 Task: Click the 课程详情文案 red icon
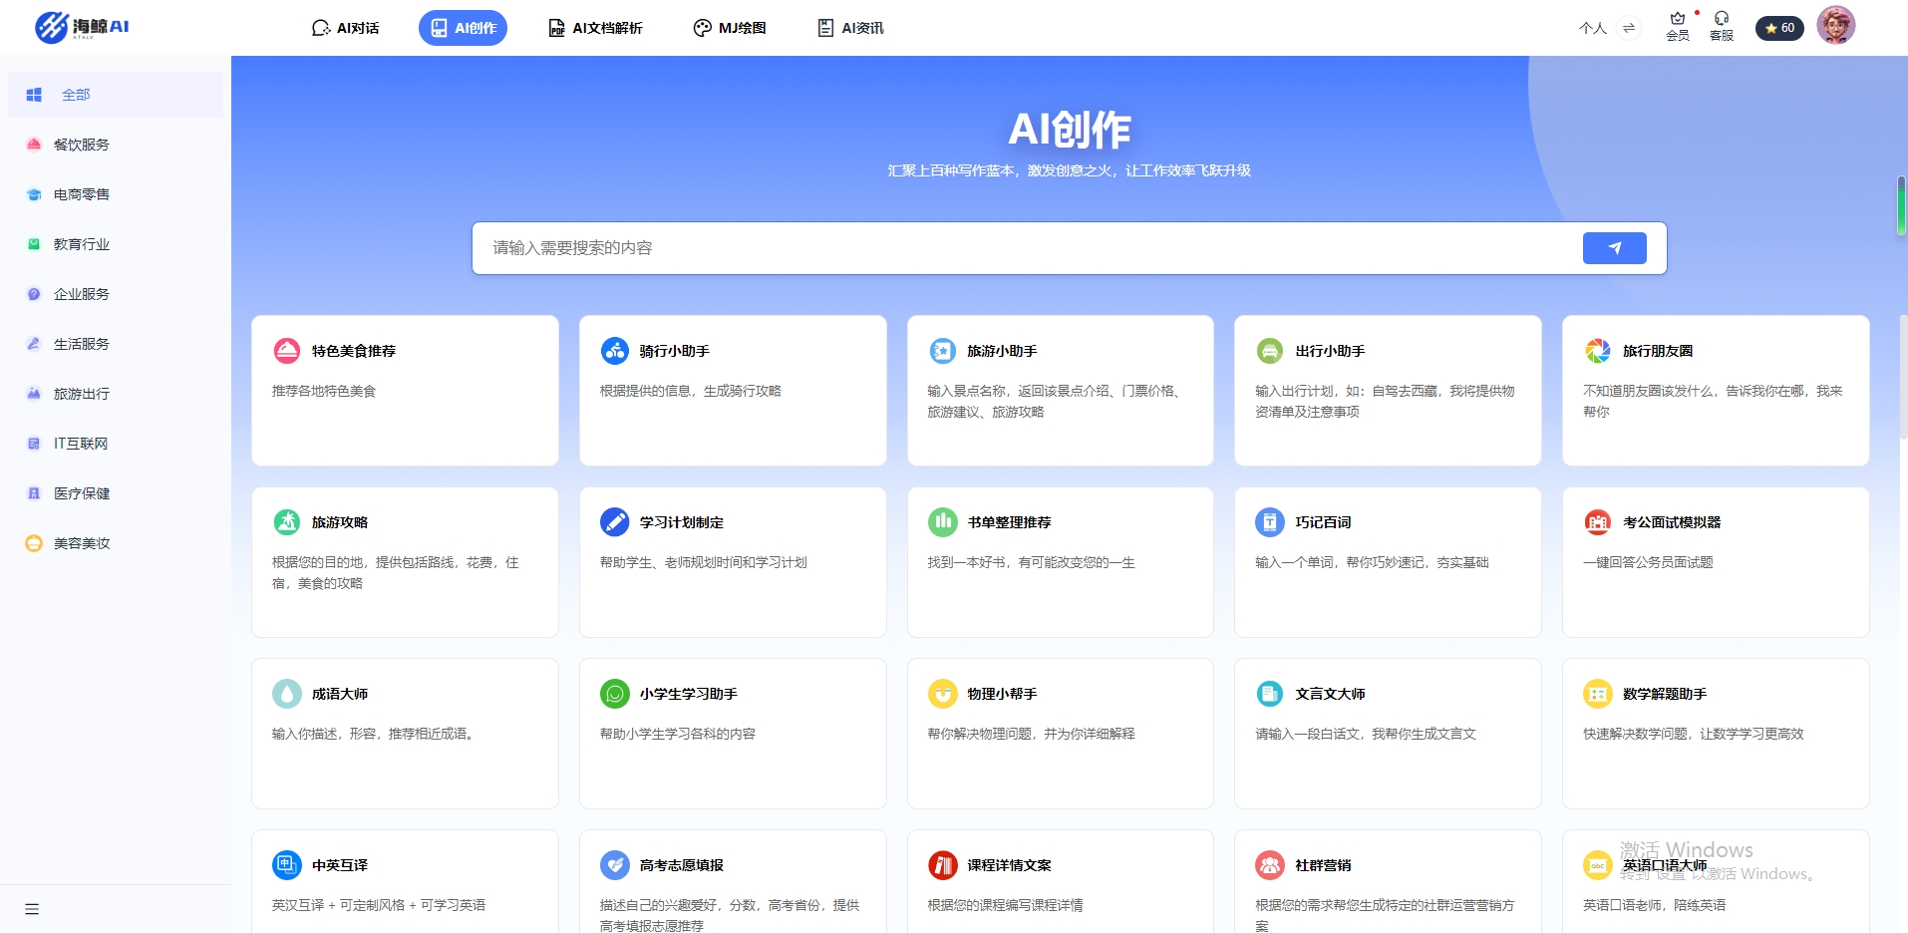click(942, 865)
